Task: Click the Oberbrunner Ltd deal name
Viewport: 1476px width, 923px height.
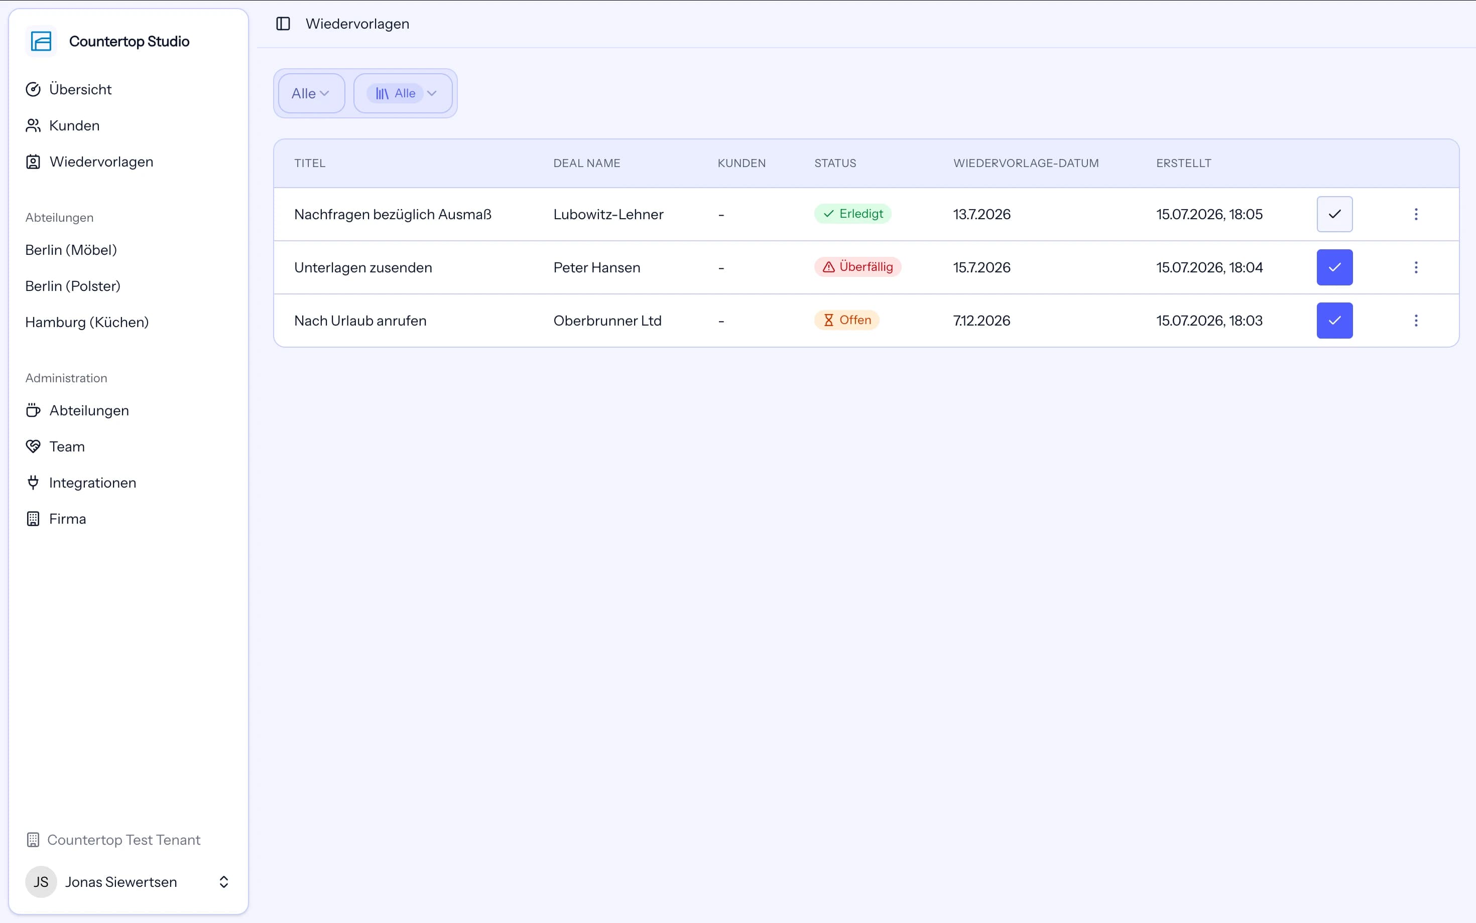Action: pos(608,321)
